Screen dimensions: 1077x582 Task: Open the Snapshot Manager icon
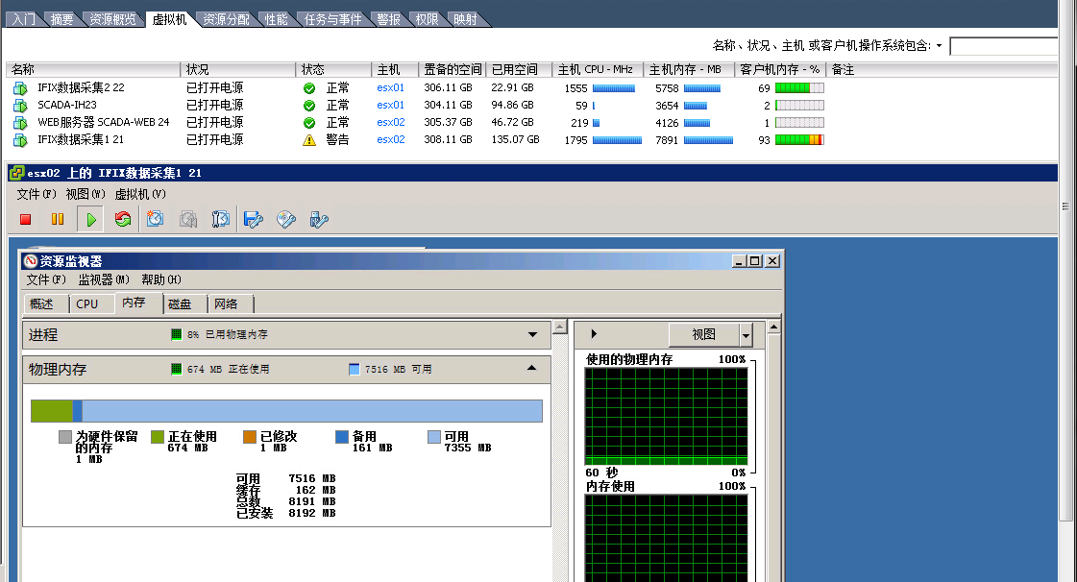220,220
